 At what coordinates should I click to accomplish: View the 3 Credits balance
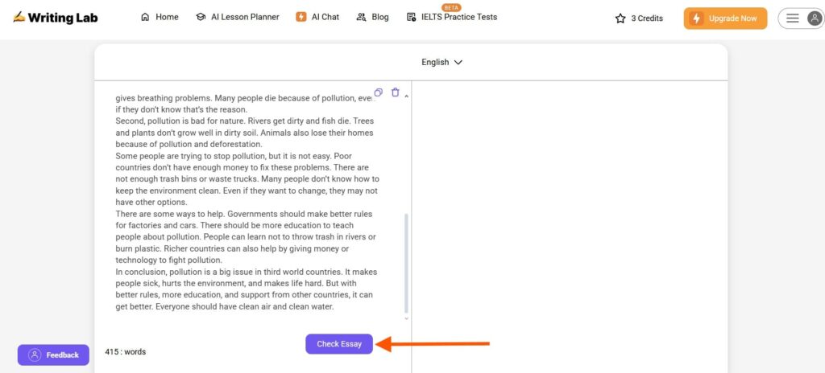point(647,18)
